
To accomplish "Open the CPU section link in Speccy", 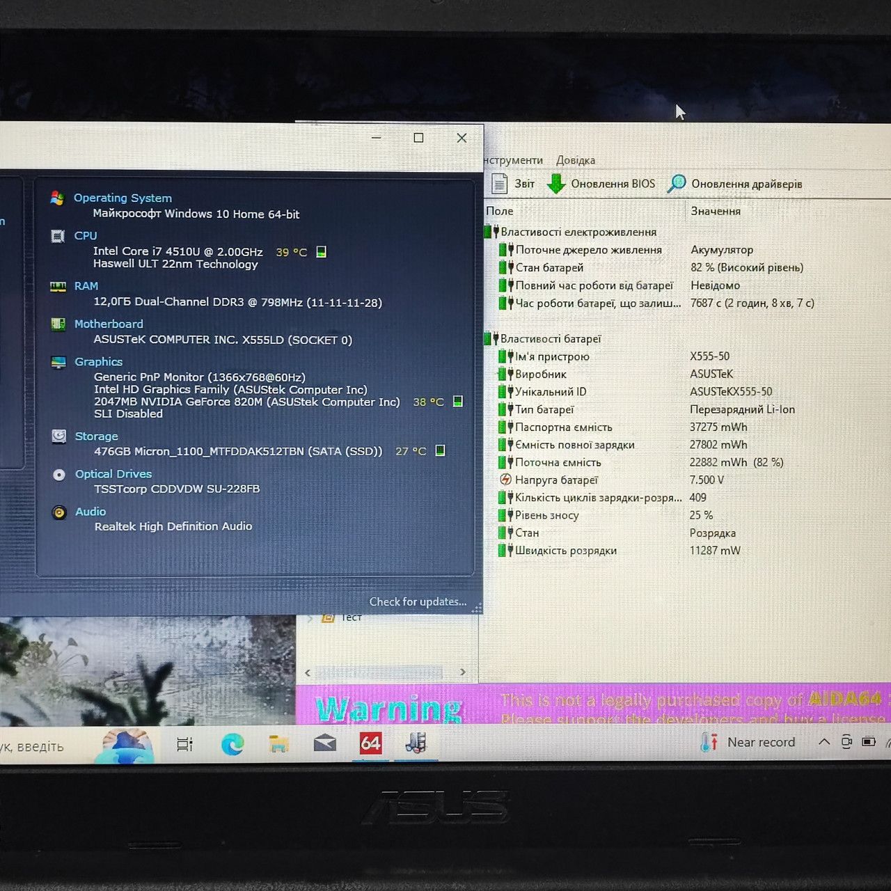I will pos(86,236).
